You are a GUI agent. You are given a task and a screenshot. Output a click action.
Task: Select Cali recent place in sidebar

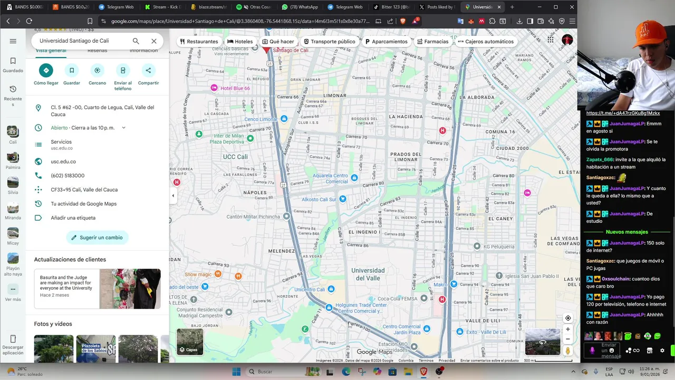tap(13, 135)
